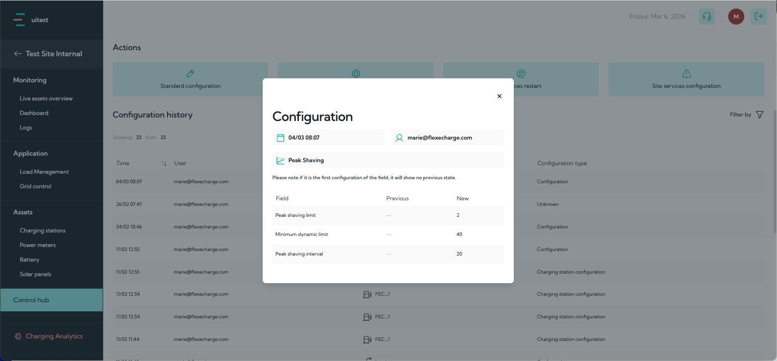Open the Filter by funnel icon
This screenshot has height=361, width=777.
(759, 114)
